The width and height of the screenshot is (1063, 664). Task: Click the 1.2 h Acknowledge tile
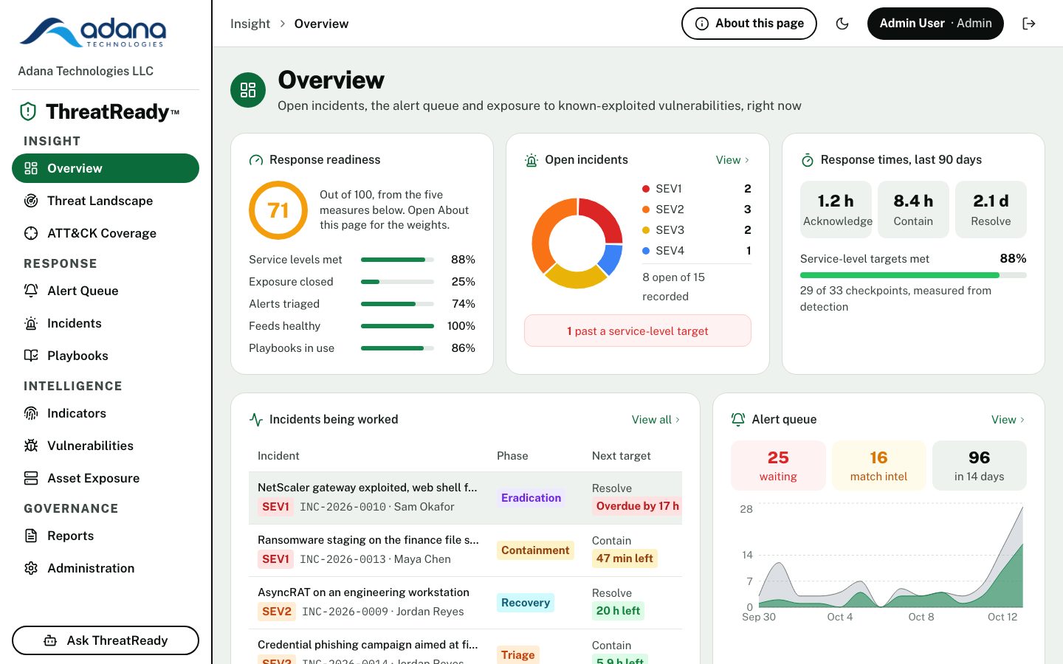pos(836,210)
